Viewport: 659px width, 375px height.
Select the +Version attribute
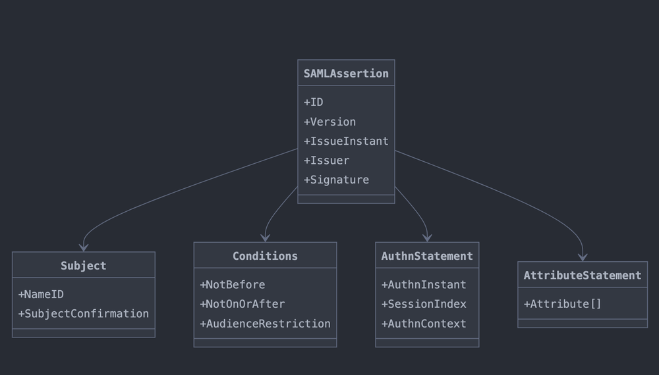(329, 122)
